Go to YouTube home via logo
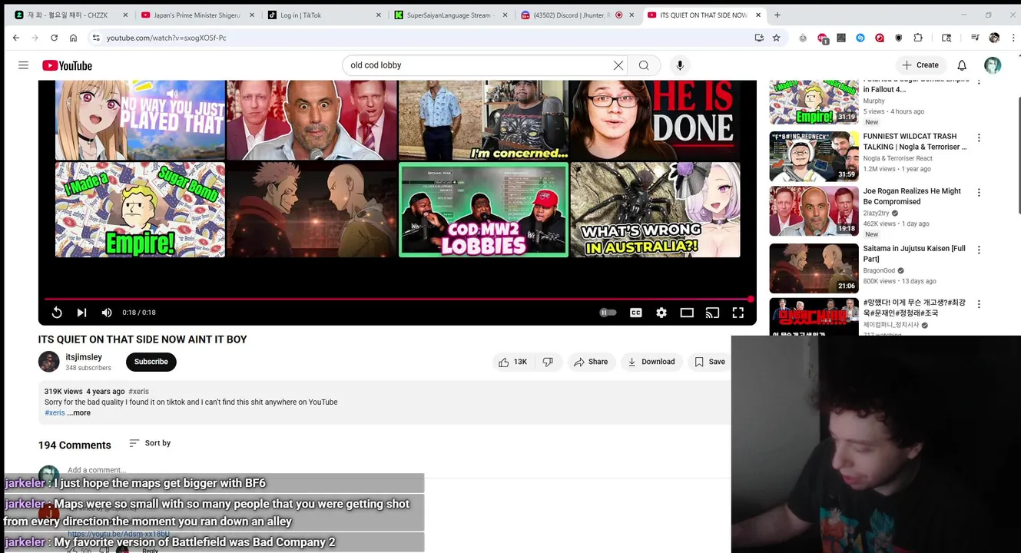Screen dimensions: 1021x553 click(x=67, y=65)
